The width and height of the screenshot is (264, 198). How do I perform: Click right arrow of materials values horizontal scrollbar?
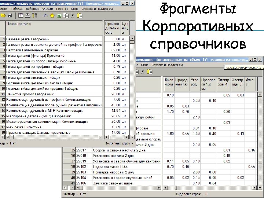pos(254,187)
